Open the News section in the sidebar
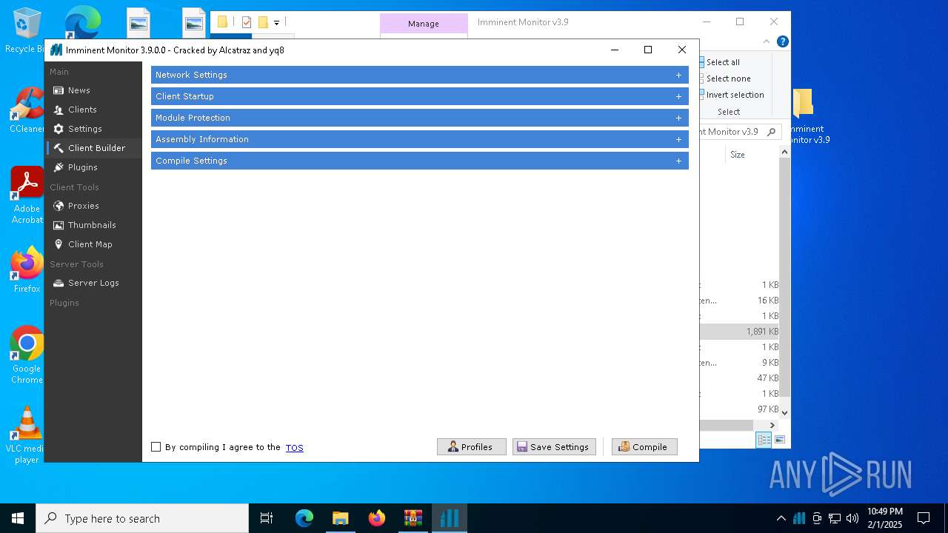Viewport: 948px width, 533px height. tap(79, 90)
